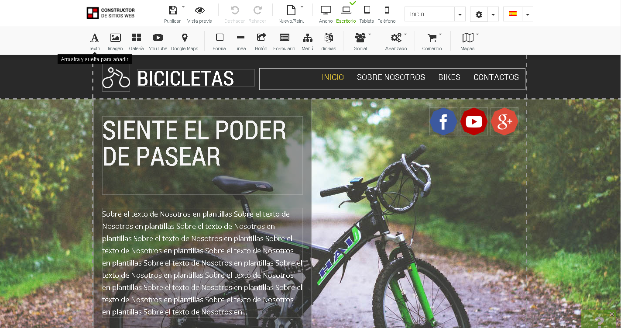Expand the Social dropdown arrow
The image size is (621, 328).
pyautogui.click(x=370, y=34)
